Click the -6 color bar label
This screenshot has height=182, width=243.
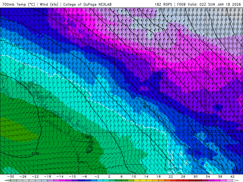85,177
